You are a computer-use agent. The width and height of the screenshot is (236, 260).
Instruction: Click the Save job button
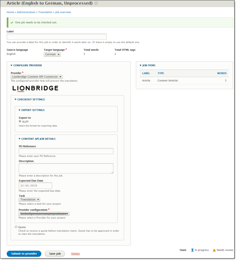coord(55,254)
